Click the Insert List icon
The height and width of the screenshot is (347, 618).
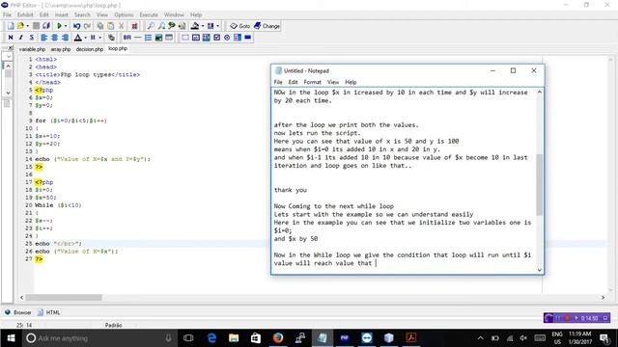coord(148,38)
